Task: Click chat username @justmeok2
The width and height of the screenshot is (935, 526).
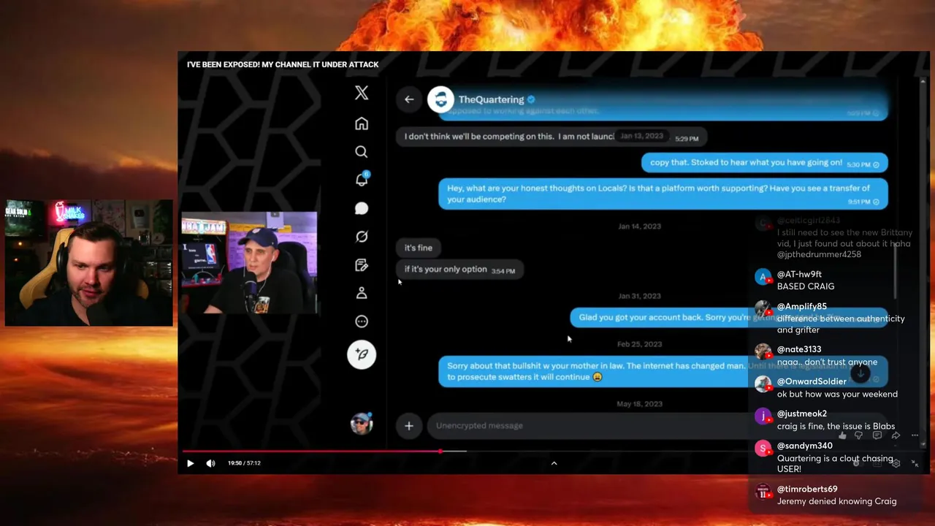Action: (x=802, y=413)
